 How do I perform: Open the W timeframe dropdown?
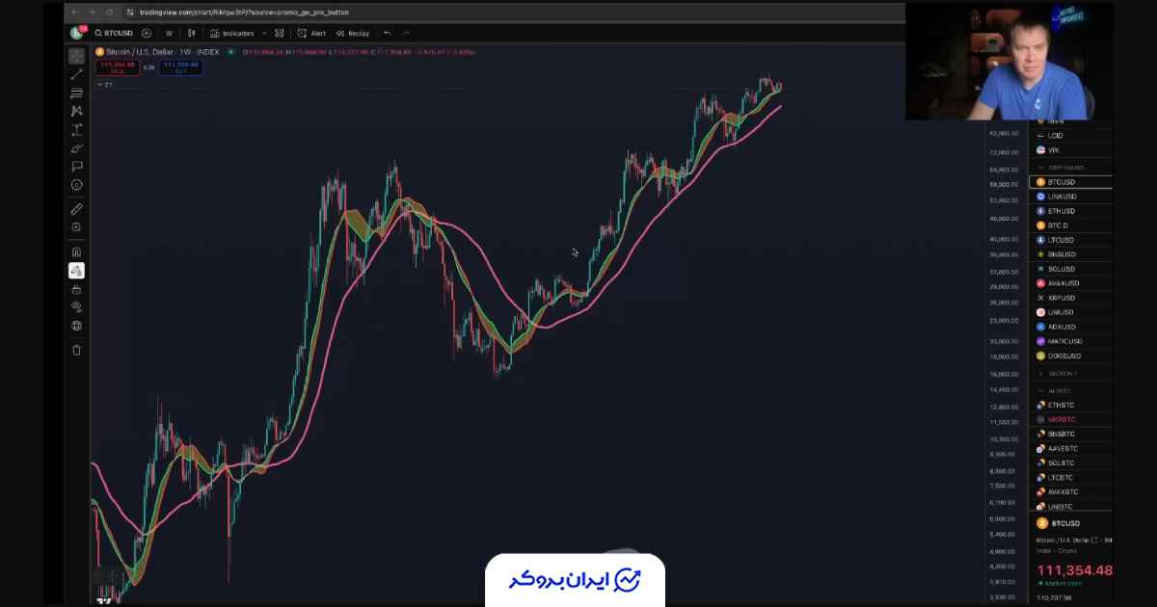(170, 33)
